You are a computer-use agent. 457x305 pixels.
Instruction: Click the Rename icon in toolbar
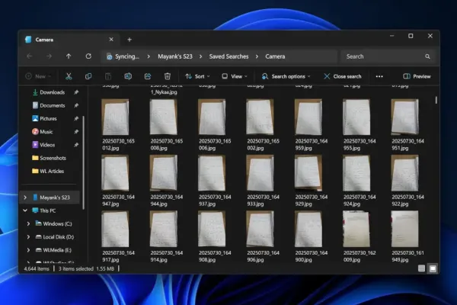128,76
